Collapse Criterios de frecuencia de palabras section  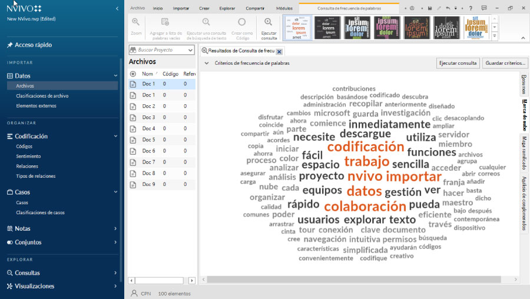point(207,63)
